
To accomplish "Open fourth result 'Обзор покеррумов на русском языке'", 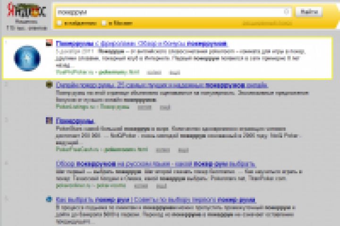I will coord(156,164).
